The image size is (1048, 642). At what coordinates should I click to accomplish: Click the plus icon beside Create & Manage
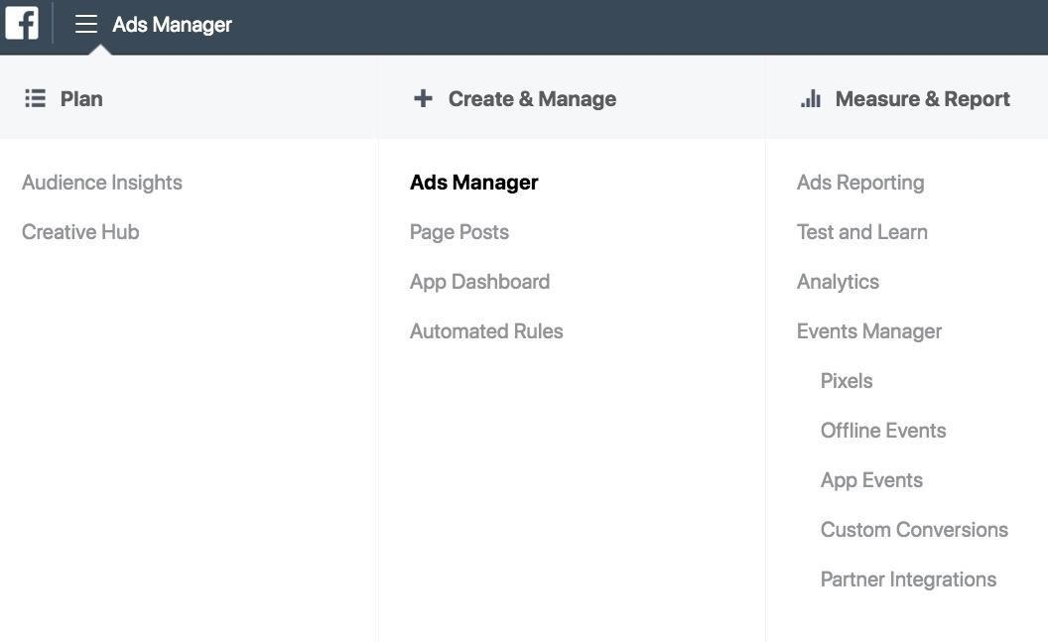coord(423,98)
